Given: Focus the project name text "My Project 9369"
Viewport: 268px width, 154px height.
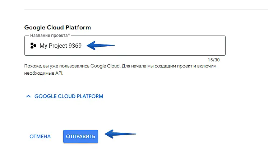Looking at the screenshot, I should pyautogui.click(x=60, y=46).
